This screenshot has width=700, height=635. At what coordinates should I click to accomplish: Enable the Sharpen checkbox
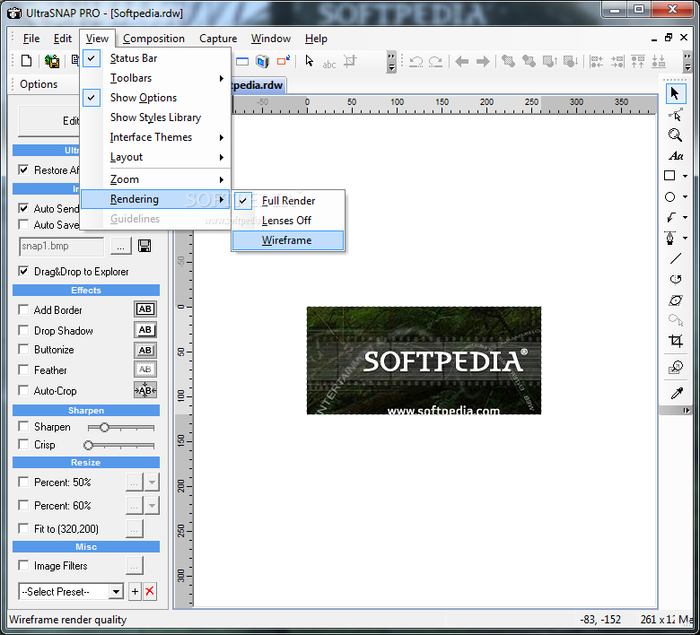click(23, 427)
